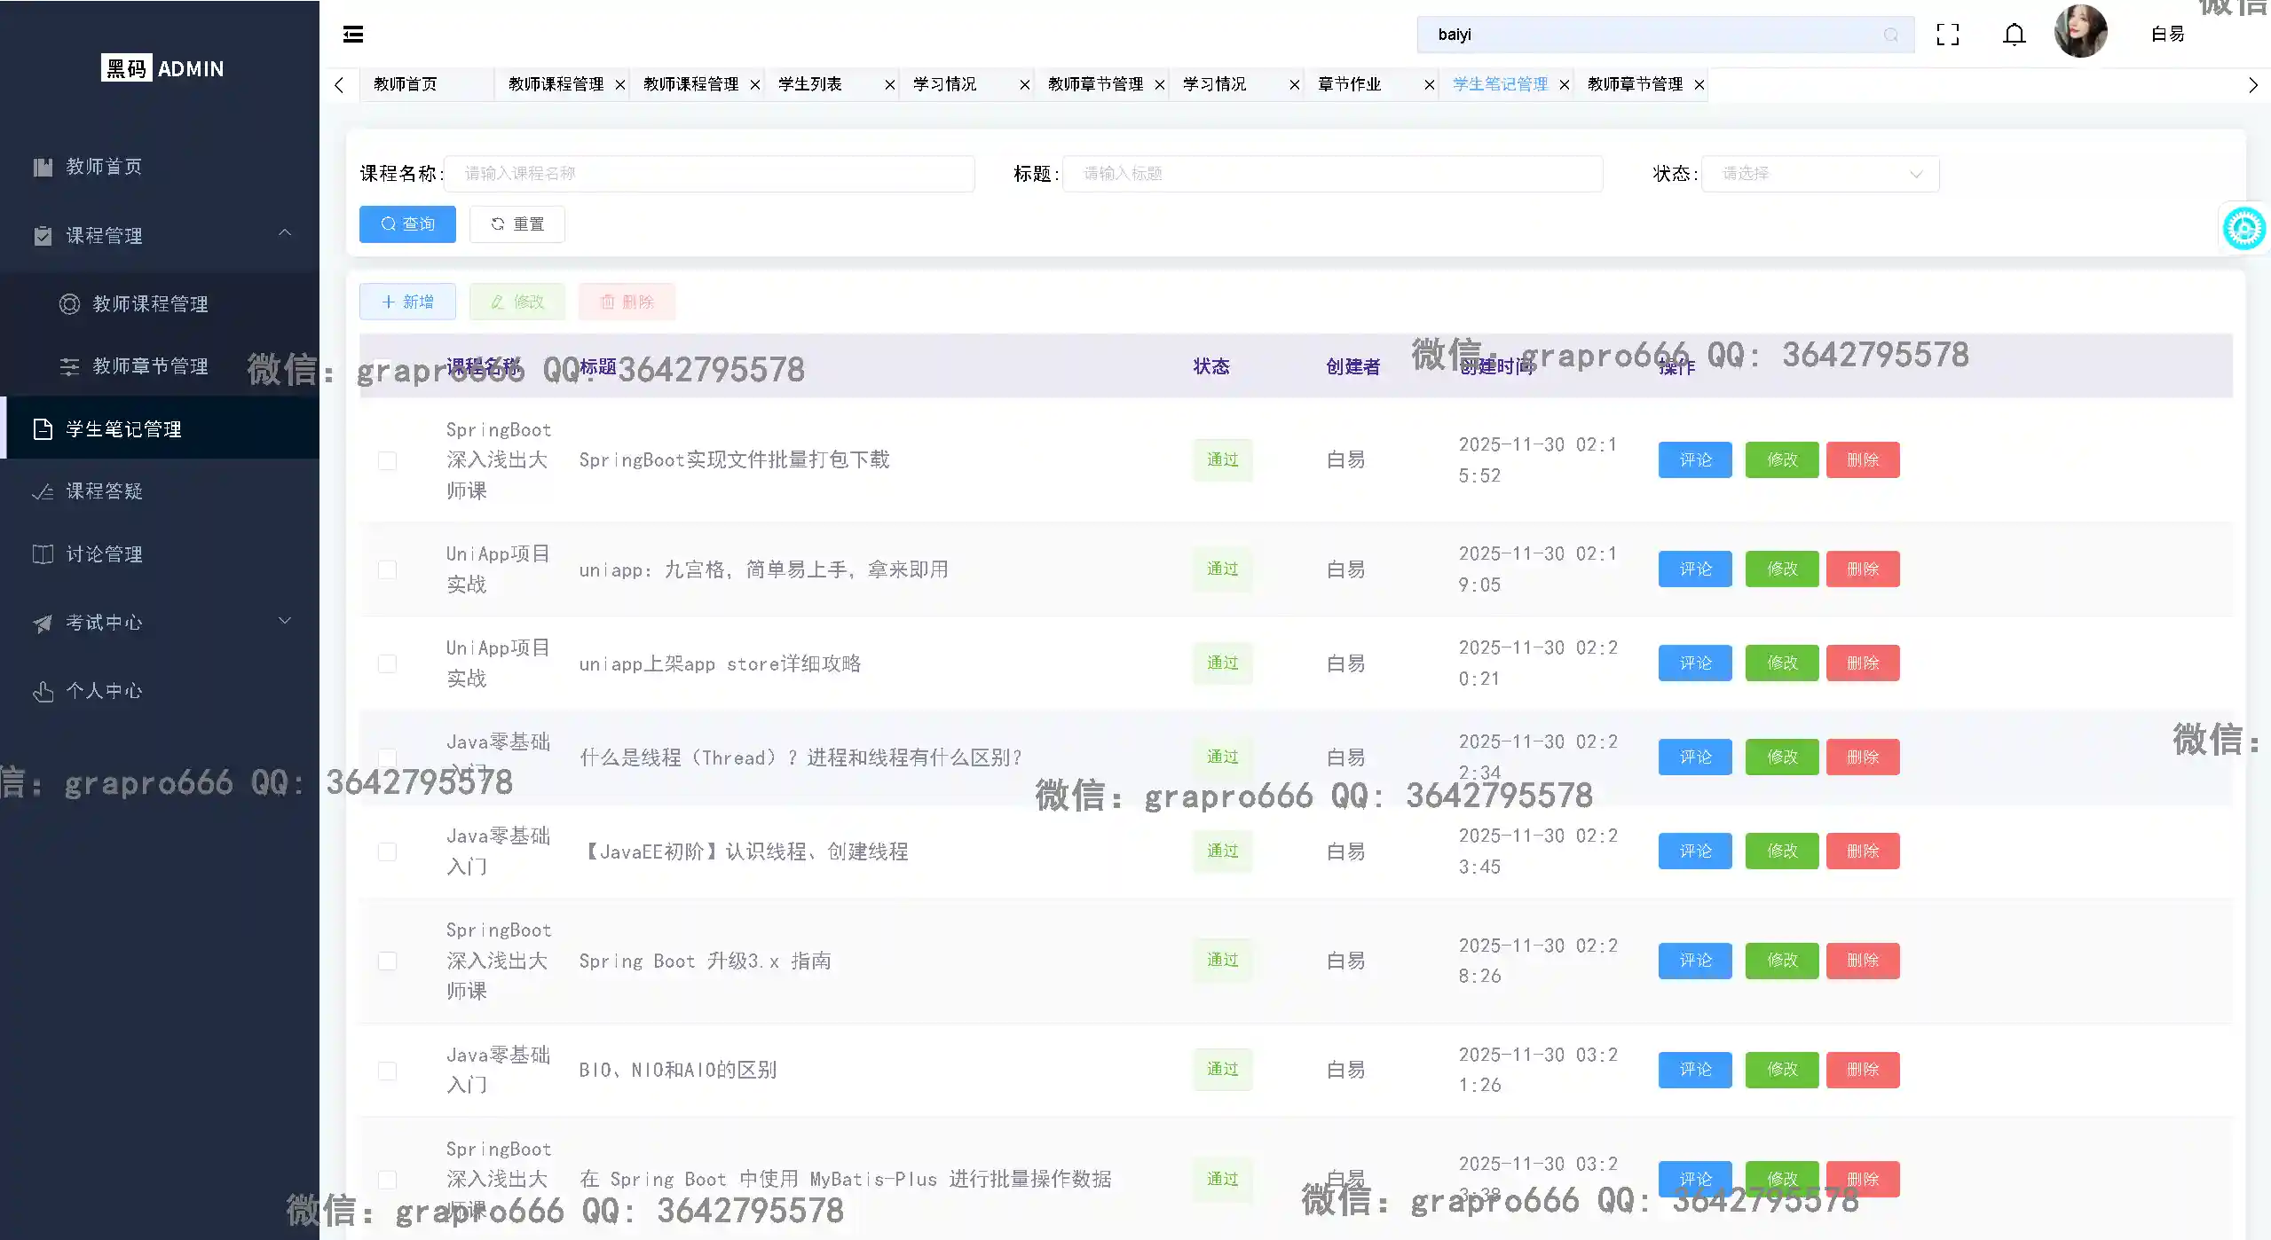Screen dimensions: 2271x1240
Task: Click 评论 for Spring Boot 升级3.x 指南
Action: pos(1694,961)
